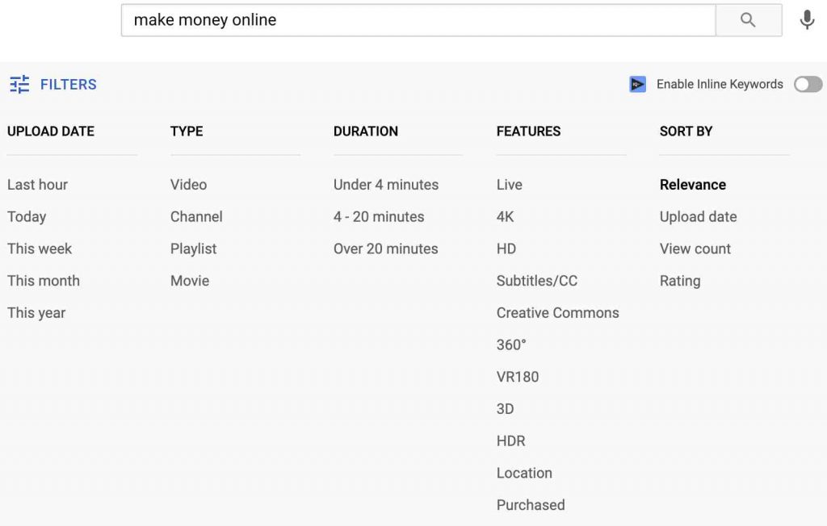The width and height of the screenshot is (827, 526).
Task: Enable the 4K feature filter
Action: pyautogui.click(x=506, y=217)
